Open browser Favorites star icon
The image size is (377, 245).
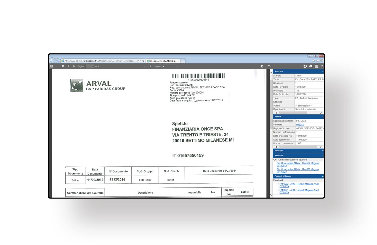(x=318, y=61)
